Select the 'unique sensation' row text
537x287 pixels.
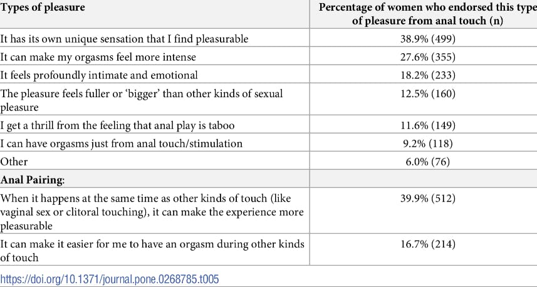(124, 39)
